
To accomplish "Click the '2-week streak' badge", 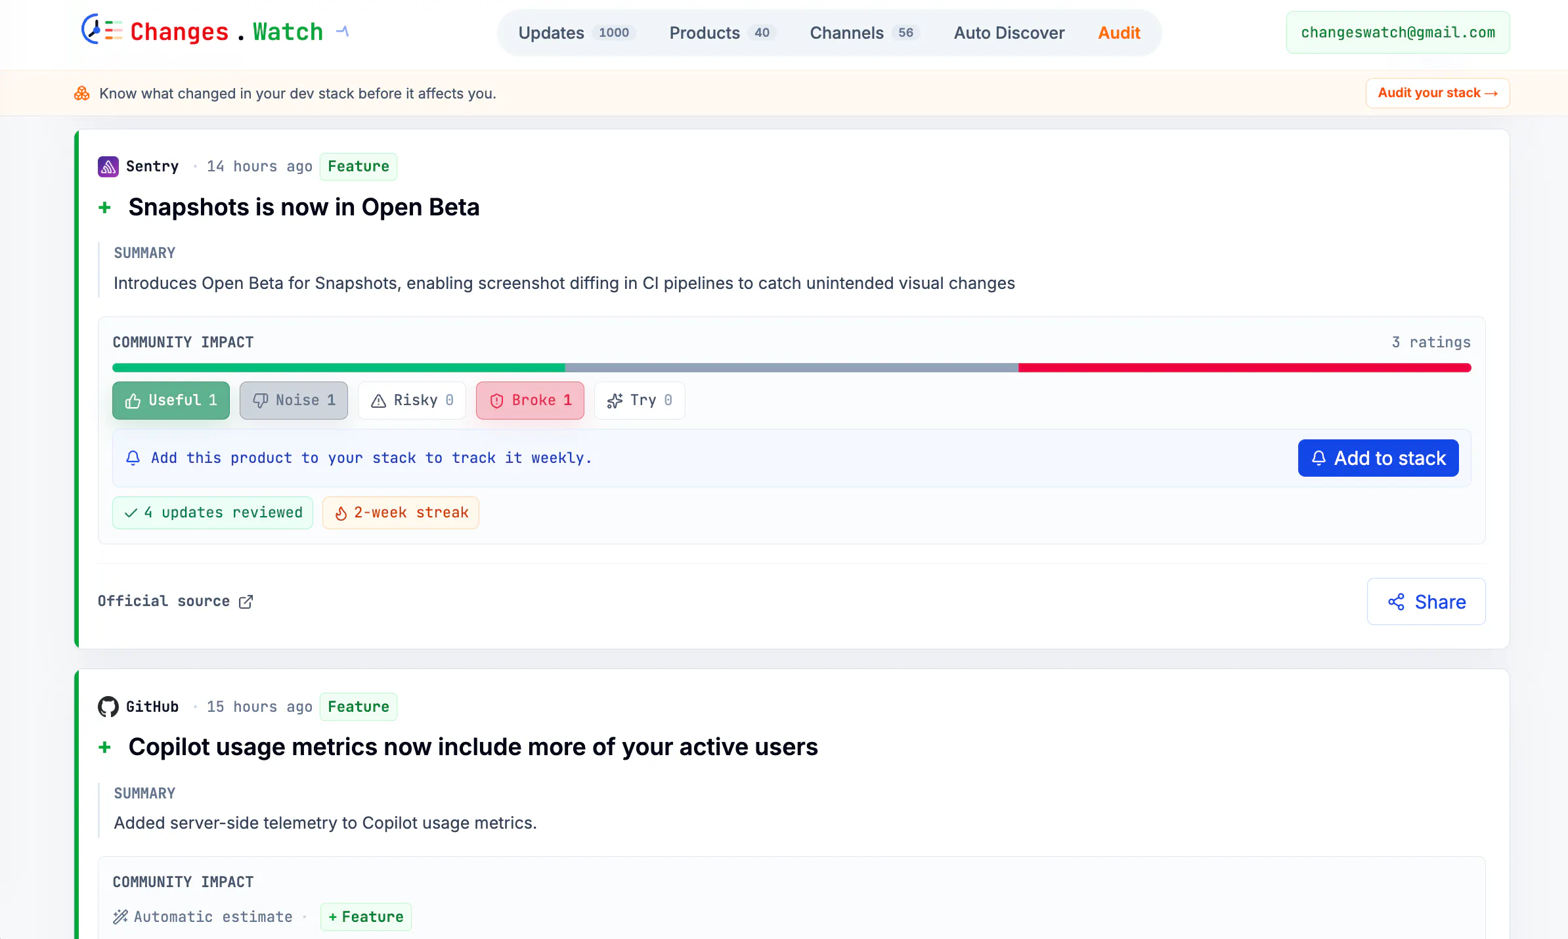I will click(x=401, y=513).
